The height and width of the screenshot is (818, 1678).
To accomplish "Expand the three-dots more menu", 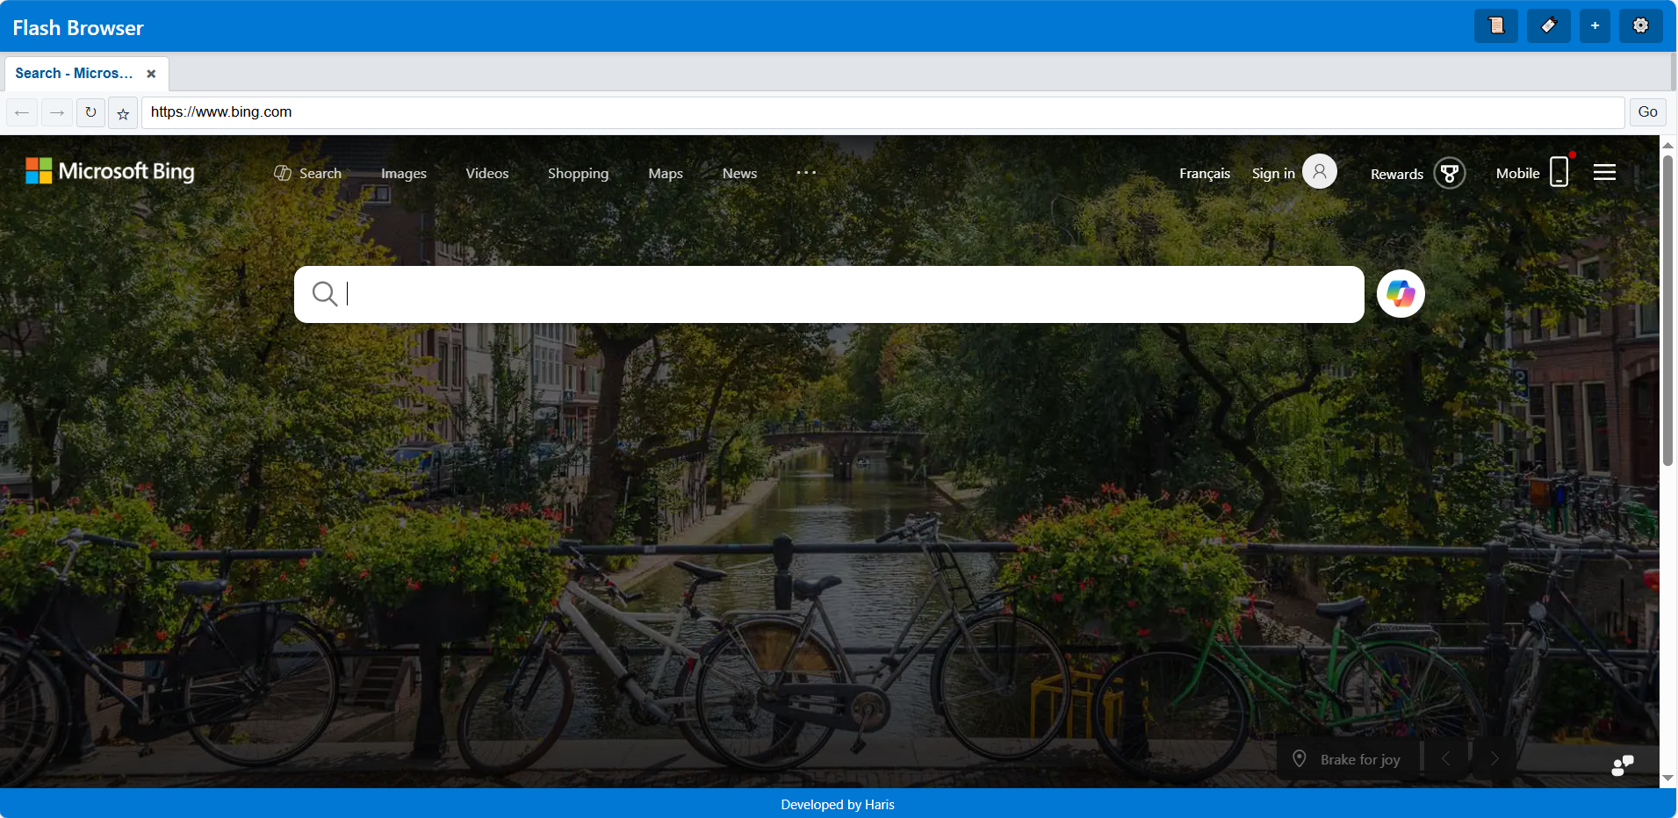I will pos(806,173).
